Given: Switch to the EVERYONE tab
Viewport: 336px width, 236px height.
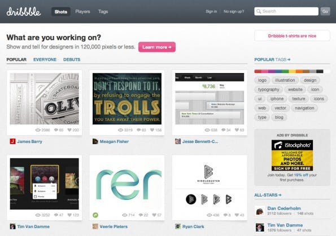Looking at the screenshot, I should pyautogui.click(x=45, y=60).
